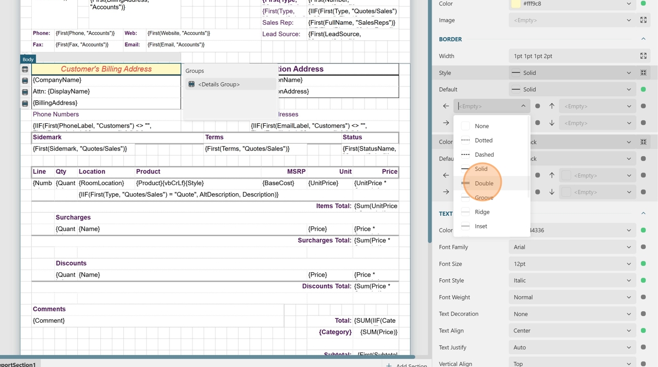Expand the Image property editor icon

(x=643, y=20)
